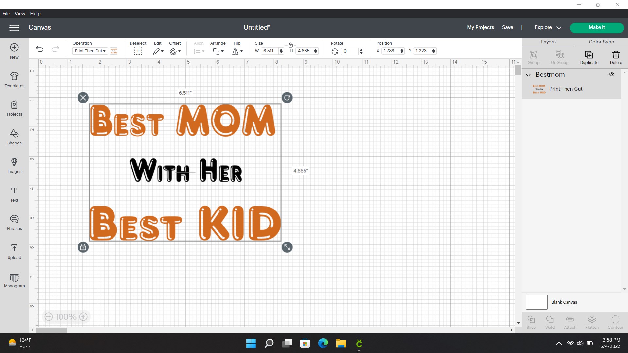
Task: Click the Make It button
Action: [x=597, y=27]
